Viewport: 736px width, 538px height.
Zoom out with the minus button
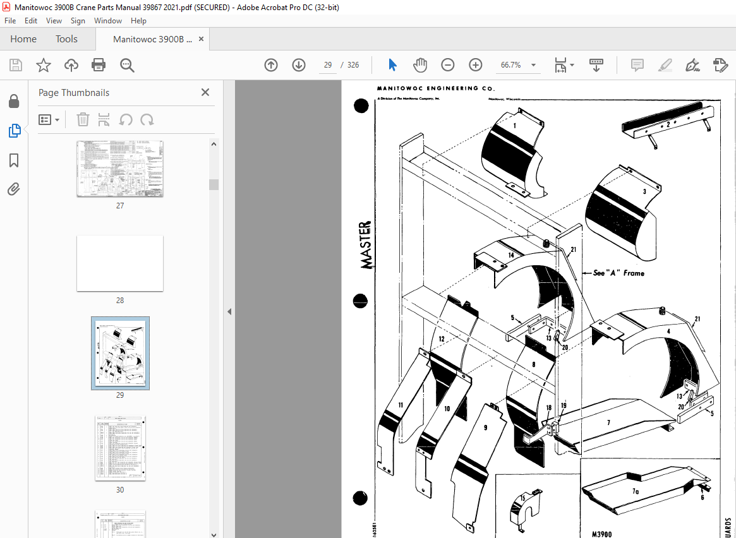448,65
